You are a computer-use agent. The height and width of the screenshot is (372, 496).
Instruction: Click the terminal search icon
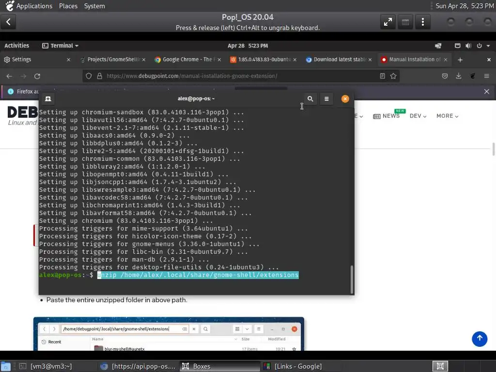pyautogui.click(x=310, y=99)
